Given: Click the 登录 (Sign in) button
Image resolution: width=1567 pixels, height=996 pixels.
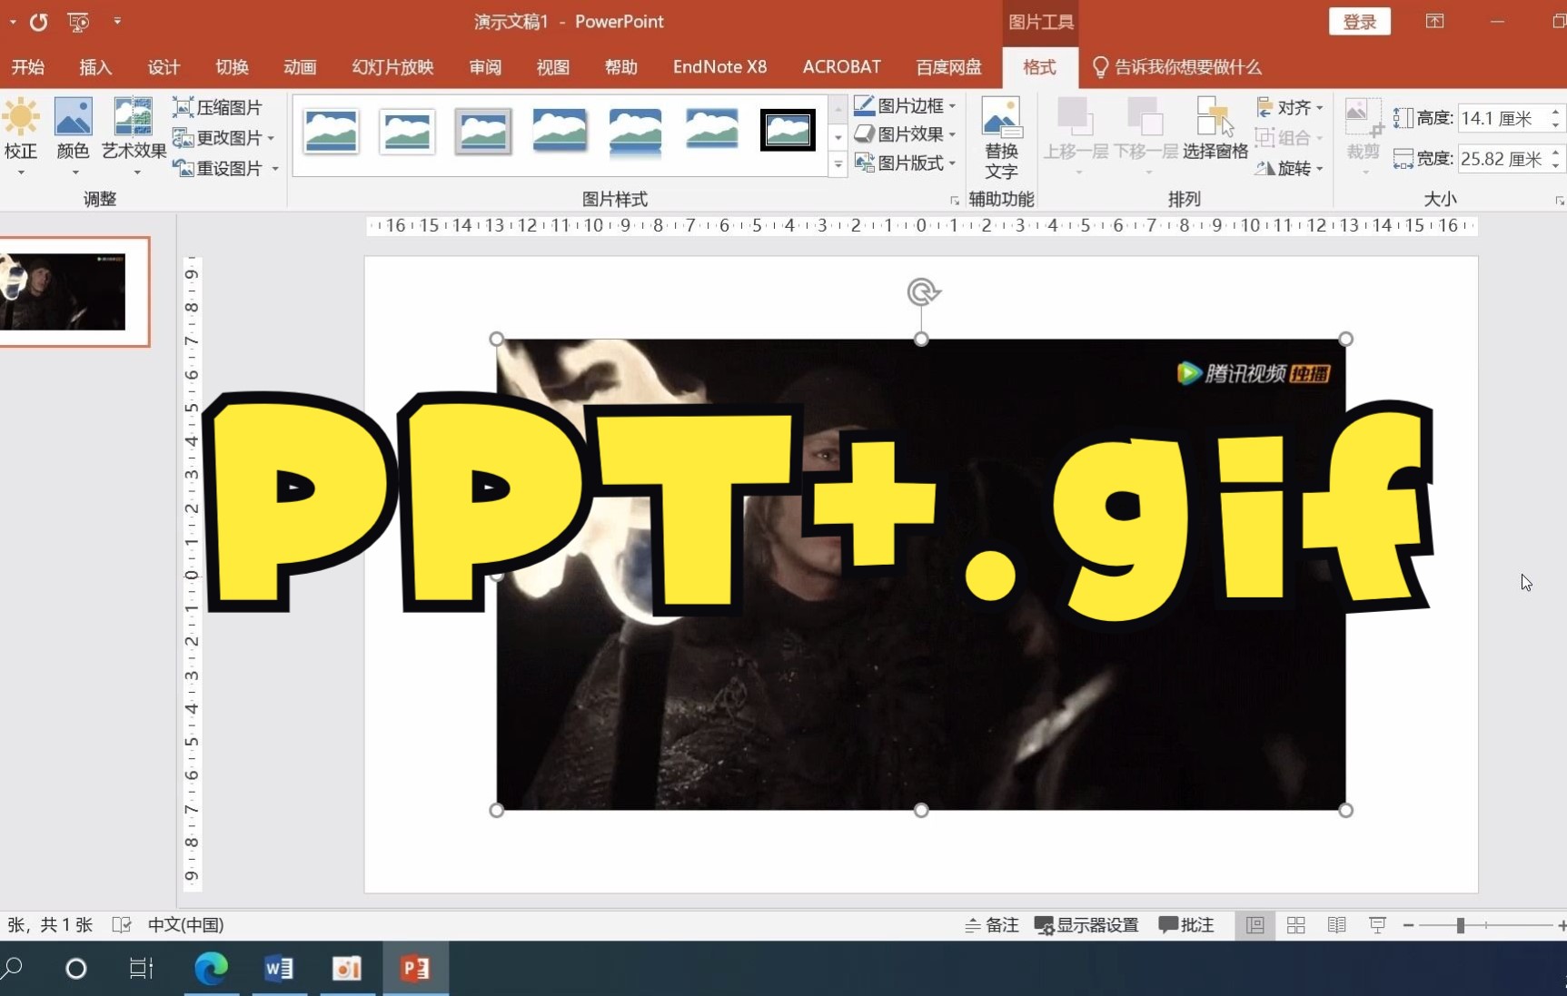Looking at the screenshot, I should pos(1359,21).
